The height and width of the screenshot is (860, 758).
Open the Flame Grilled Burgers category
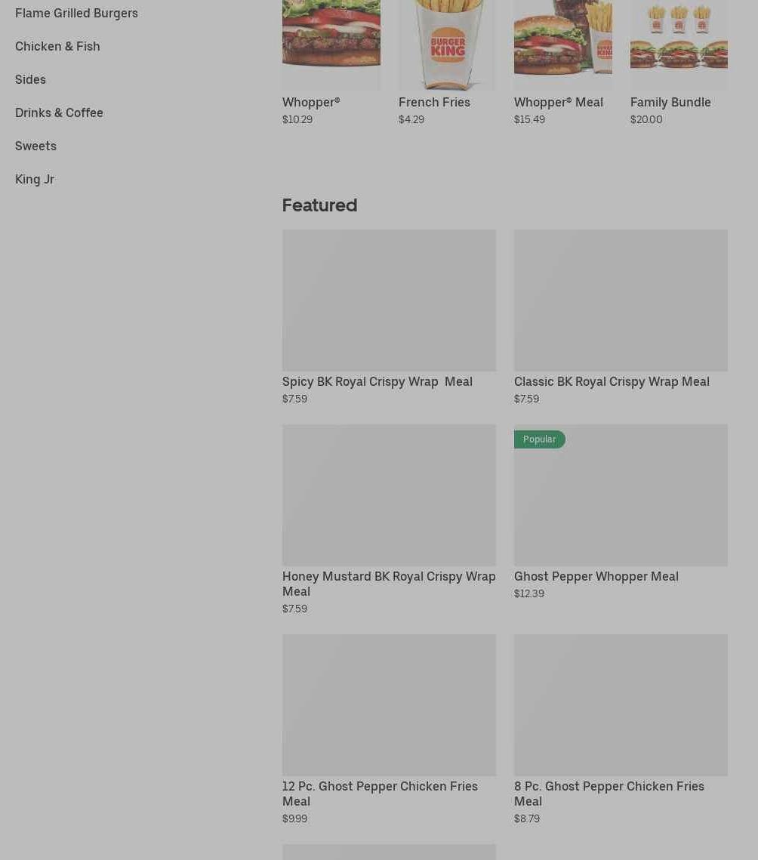pyautogui.click(x=76, y=13)
